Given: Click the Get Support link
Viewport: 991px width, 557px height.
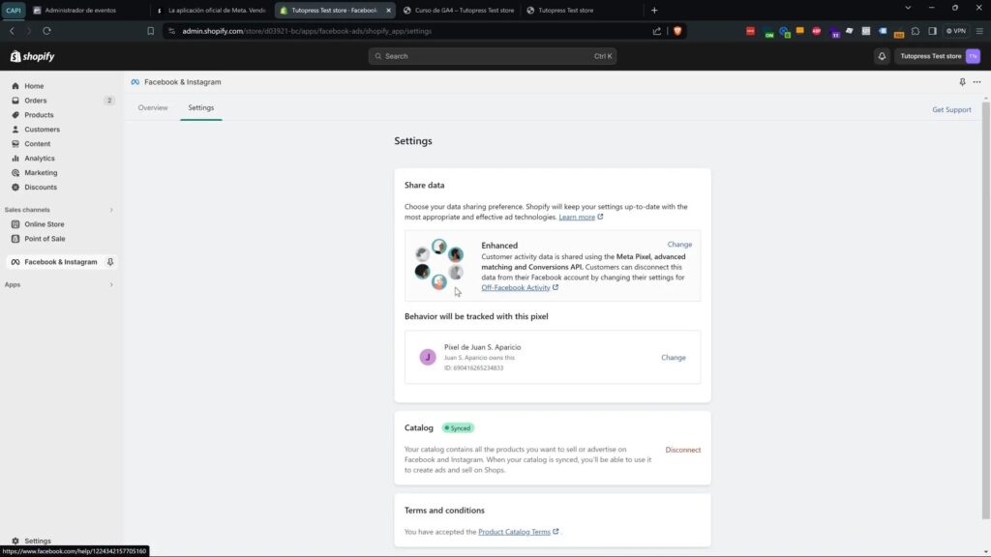Looking at the screenshot, I should pyautogui.click(x=951, y=110).
